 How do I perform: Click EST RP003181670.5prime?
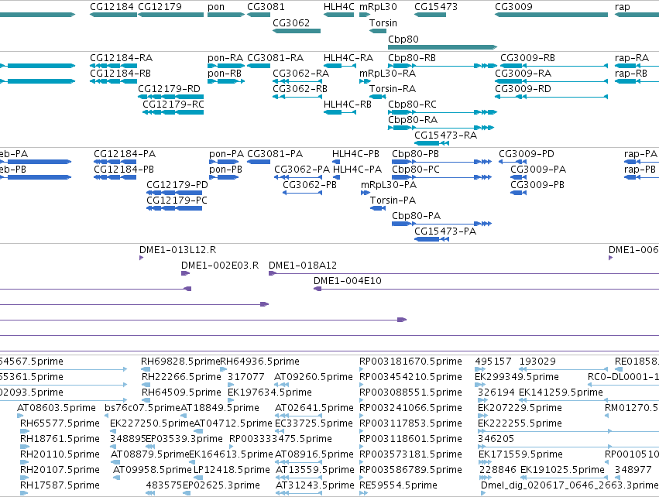coord(410,362)
